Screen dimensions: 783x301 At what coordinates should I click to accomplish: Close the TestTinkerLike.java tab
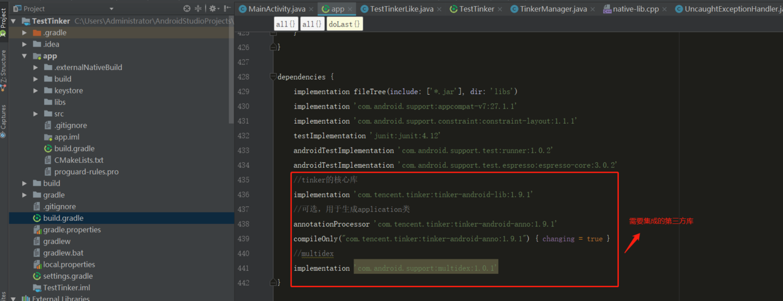[439, 9]
